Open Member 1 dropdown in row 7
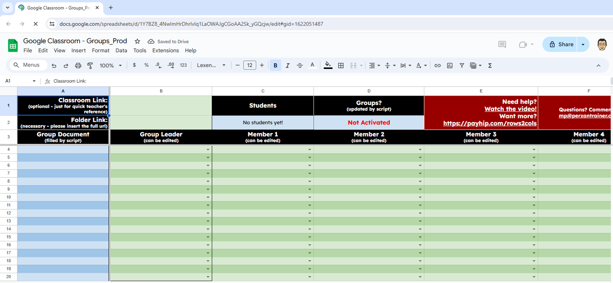The height and width of the screenshot is (283, 613). 310,174
